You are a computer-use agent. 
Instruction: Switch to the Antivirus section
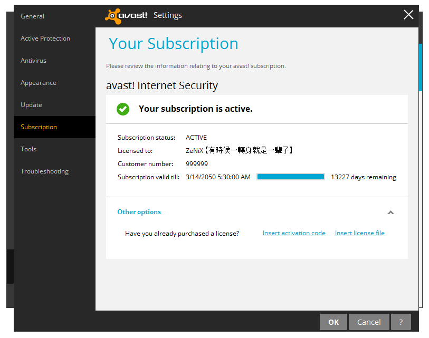click(x=33, y=60)
